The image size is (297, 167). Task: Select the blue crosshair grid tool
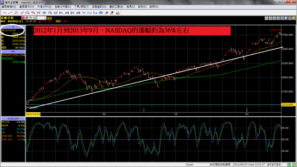tap(44, 13)
